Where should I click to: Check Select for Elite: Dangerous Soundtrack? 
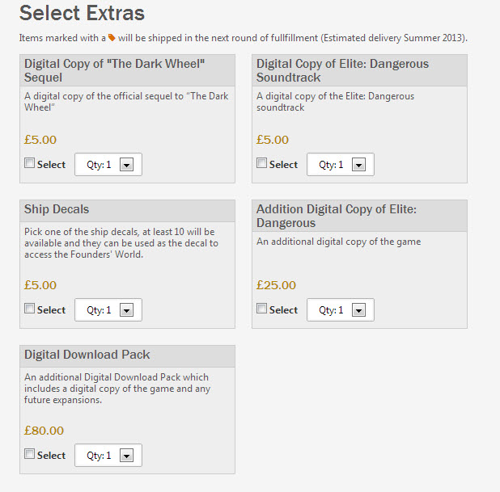[x=262, y=163]
